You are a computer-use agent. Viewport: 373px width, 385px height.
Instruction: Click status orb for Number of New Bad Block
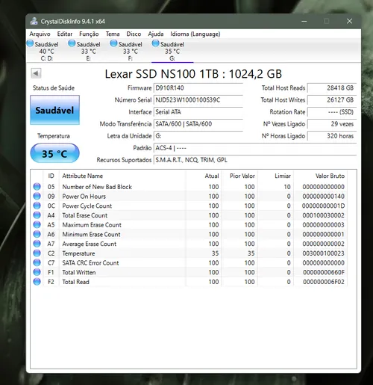(37, 186)
